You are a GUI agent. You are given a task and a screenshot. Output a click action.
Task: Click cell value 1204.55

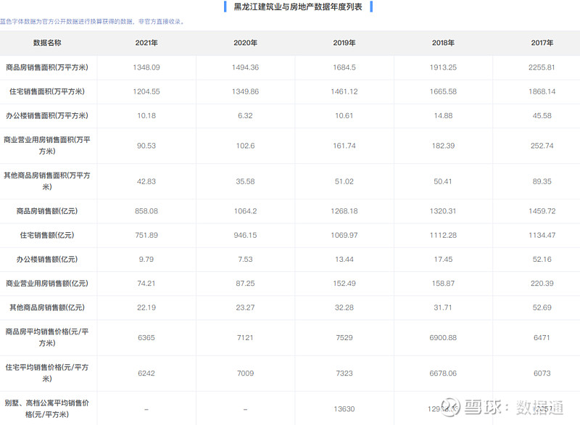[x=146, y=91]
